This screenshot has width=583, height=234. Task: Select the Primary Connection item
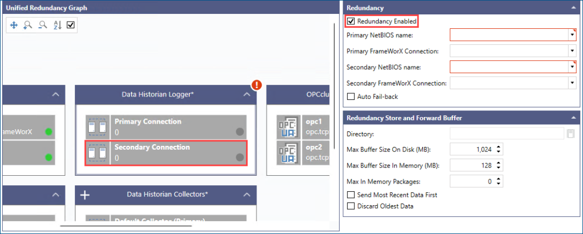165,126
